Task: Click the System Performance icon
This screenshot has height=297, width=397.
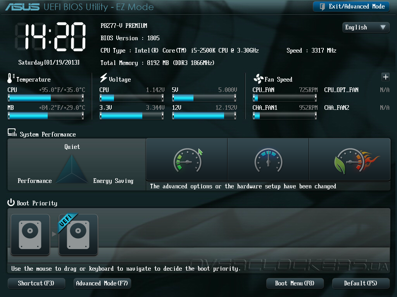Action: click(x=12, y=132)
